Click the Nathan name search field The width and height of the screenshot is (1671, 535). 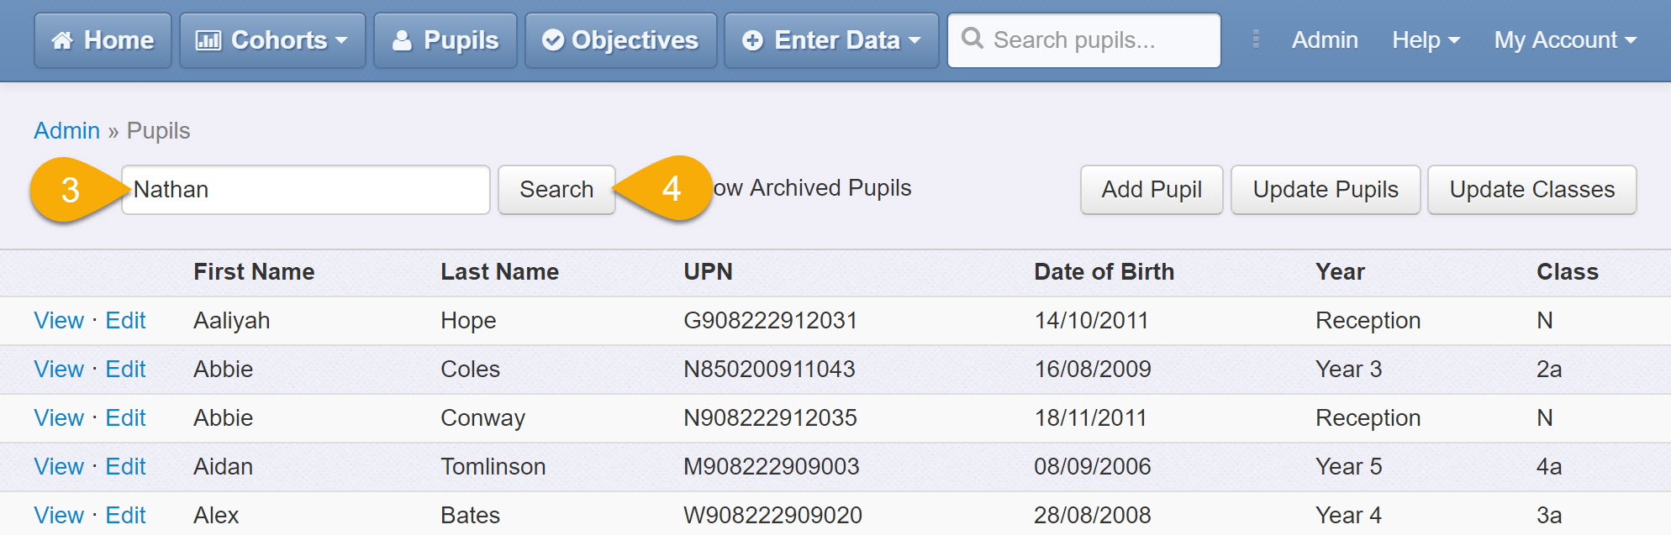tap(306, 190)
